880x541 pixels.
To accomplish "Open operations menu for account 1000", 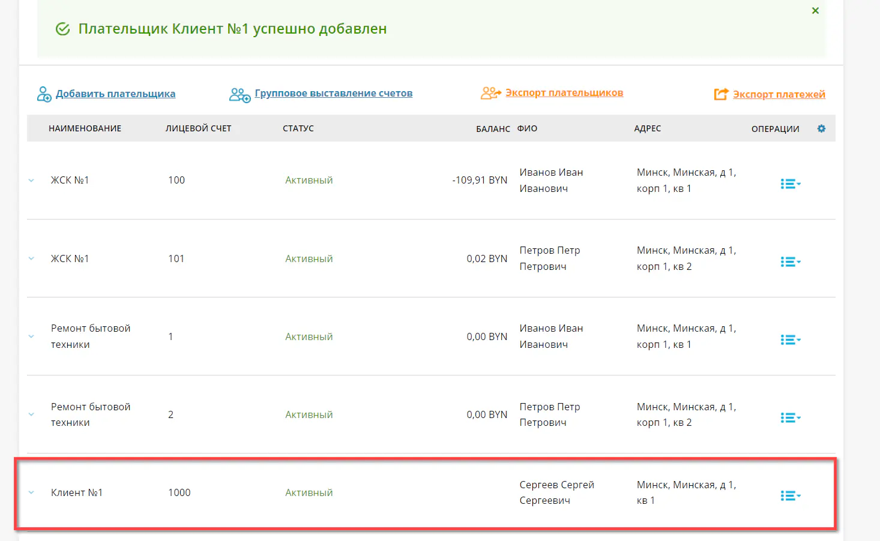I will [790, 495].
